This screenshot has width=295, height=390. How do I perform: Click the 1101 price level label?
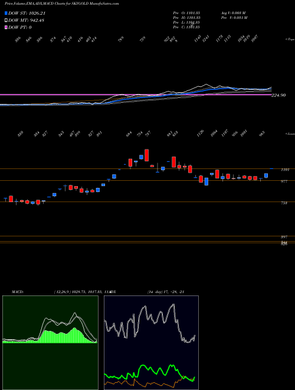pos(285,170)
